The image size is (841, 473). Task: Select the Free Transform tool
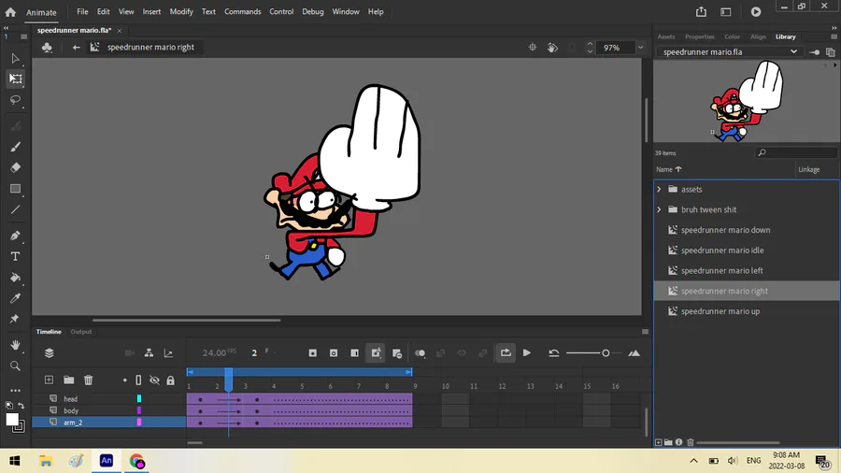pos(15,79)
